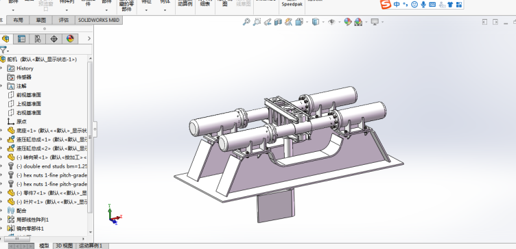Open the DisplayManager color ball tab
Image resolution: width=516 pixels, height=249 pixels.
pos(70,39)
